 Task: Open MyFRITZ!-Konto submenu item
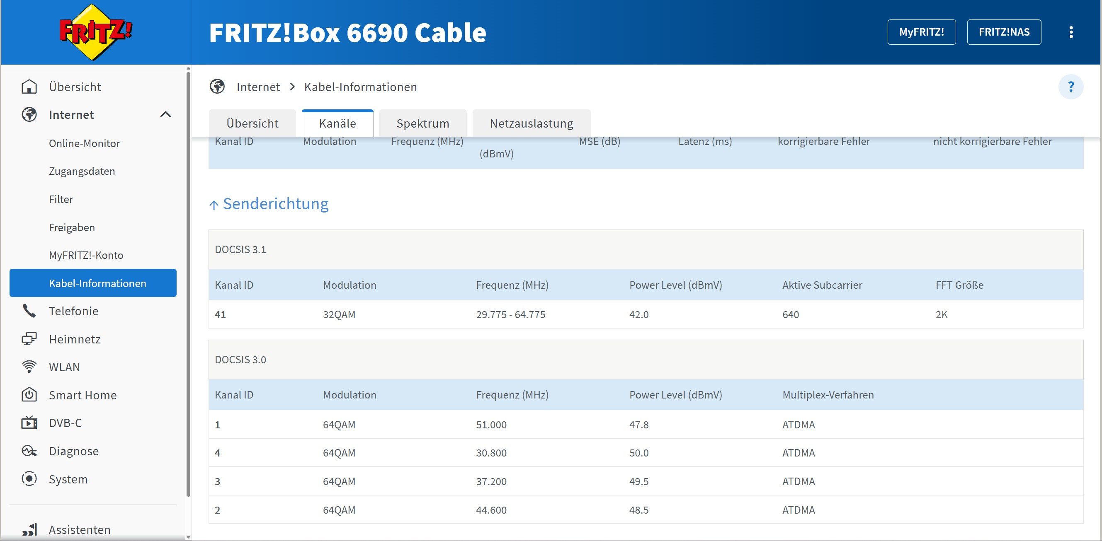(86, 255)
